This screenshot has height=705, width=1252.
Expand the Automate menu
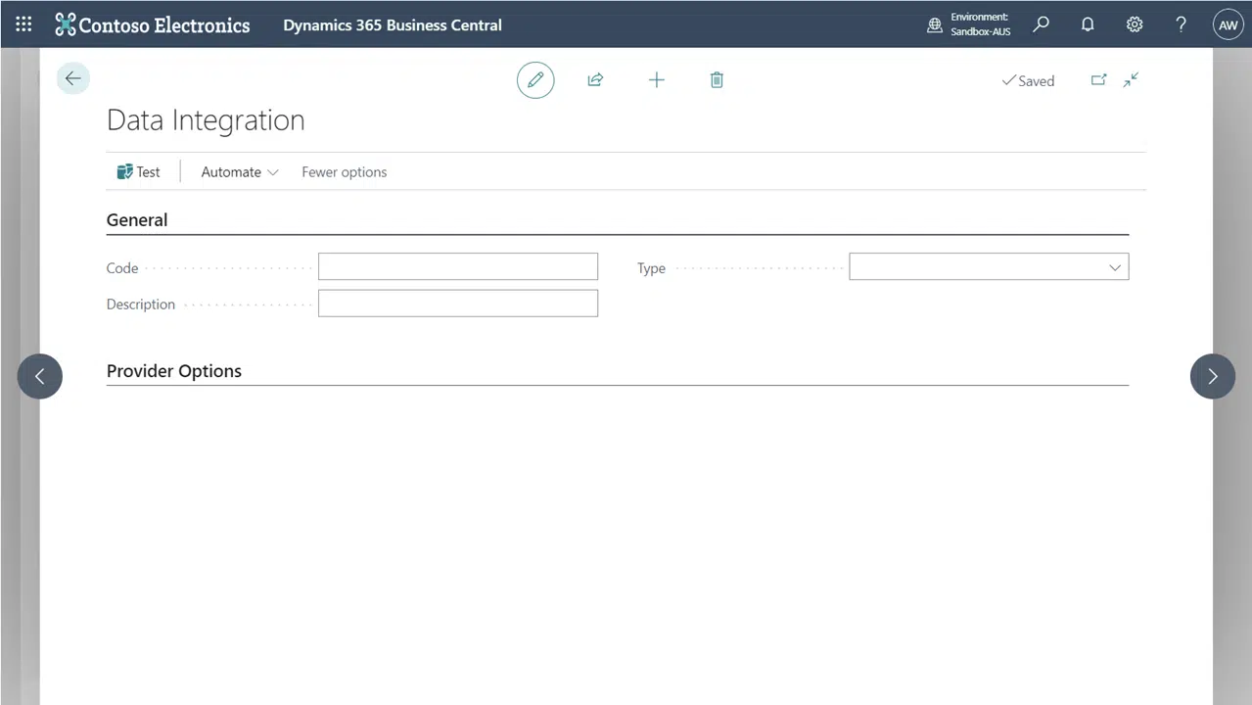click(240, 172)
